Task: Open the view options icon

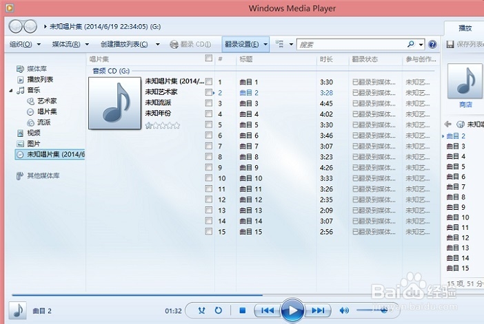Action: pos(279,44)
